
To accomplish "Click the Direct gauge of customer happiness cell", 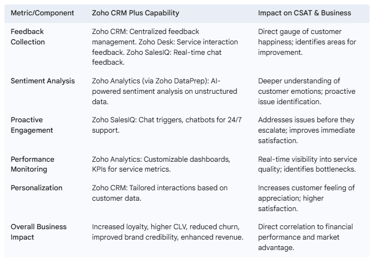I will pos(307,42).
